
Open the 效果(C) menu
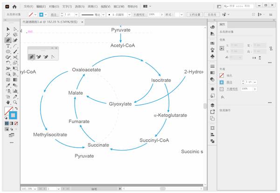click(92, 7)
